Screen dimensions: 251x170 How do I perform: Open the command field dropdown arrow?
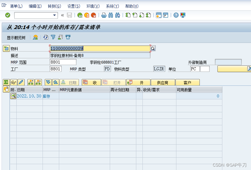(55, 15)
